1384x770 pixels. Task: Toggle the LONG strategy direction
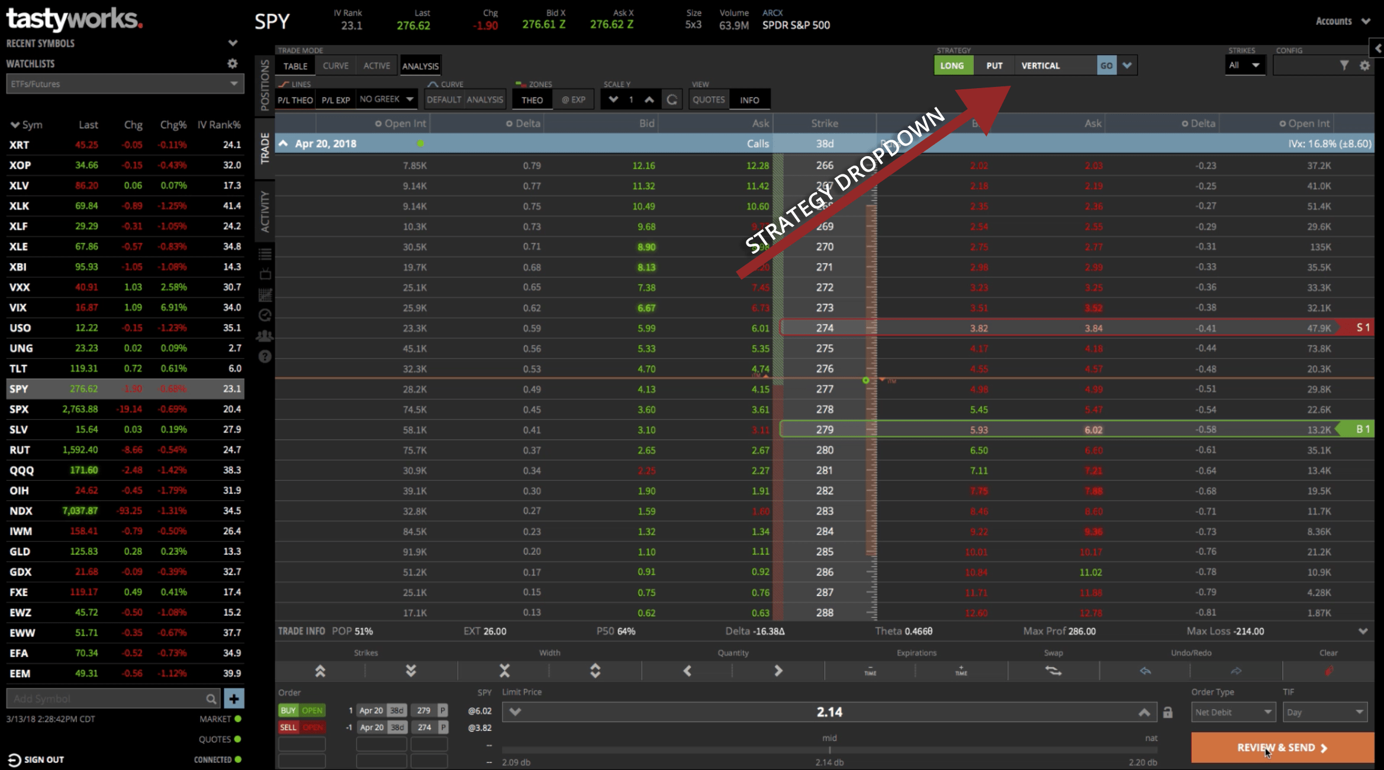953,66
